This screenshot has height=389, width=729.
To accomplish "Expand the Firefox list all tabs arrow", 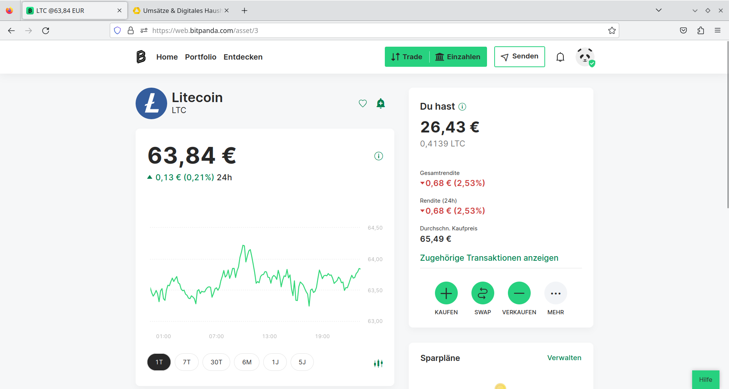I will 659,10.
